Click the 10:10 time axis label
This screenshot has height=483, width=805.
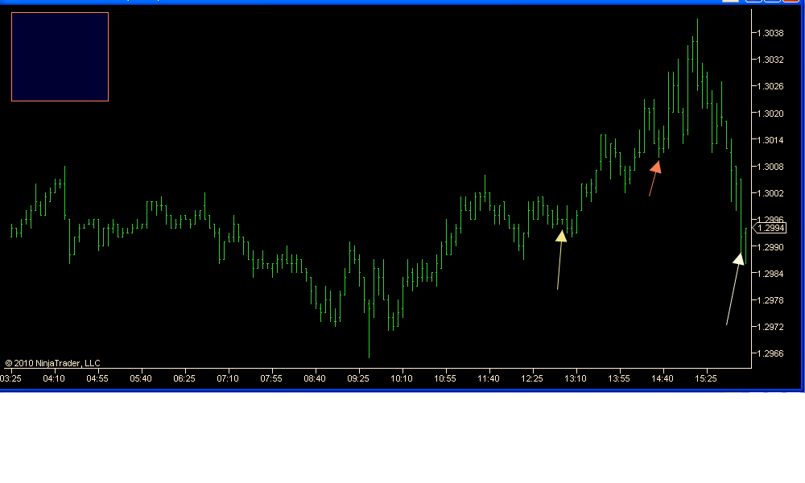coord(402,379)
